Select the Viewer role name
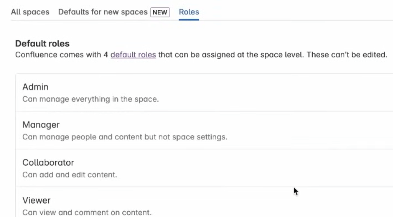Screen dimensions: 393x217 (x=36, y=201)
